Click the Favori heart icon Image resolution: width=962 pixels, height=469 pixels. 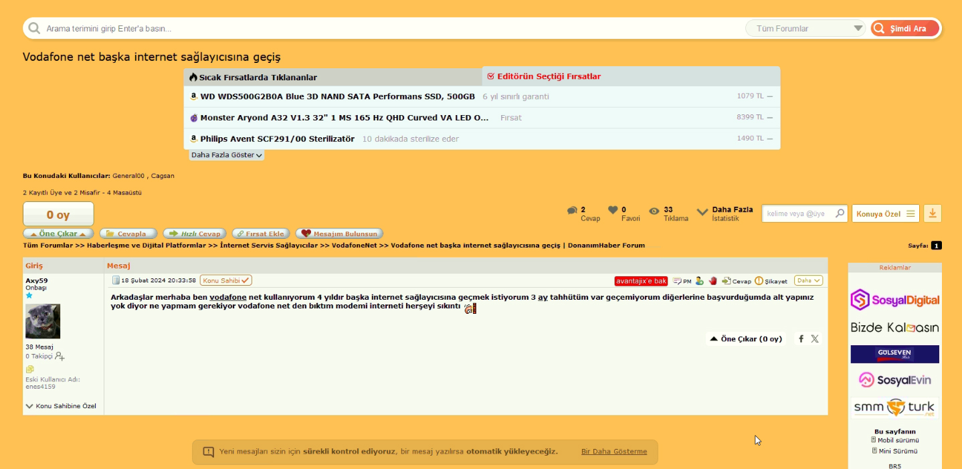pyautogui.click(x=613, y=210)
